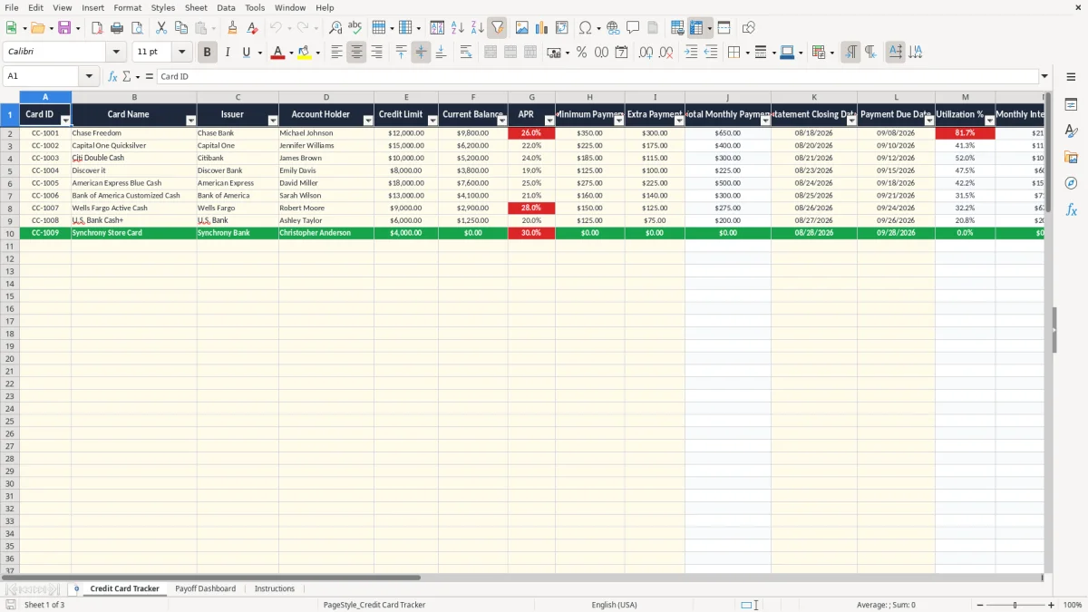Click the zoom in plus button
The width and height of the screenshot is (1088, 612).
1051,605
